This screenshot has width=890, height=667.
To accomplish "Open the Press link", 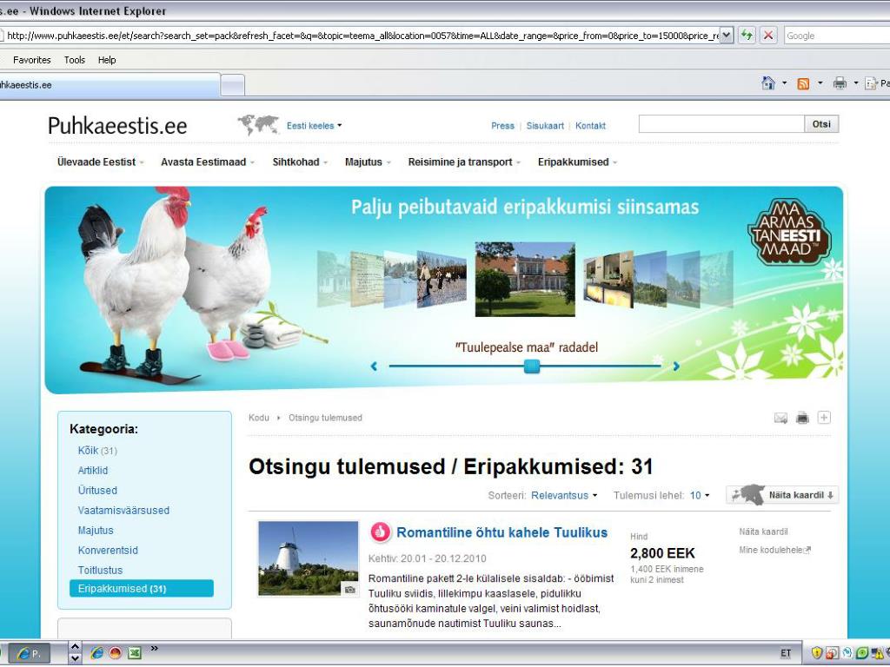I will point(502,126).
